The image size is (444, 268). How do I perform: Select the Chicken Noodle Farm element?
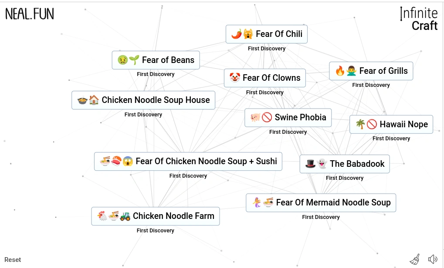coord(156,216)
